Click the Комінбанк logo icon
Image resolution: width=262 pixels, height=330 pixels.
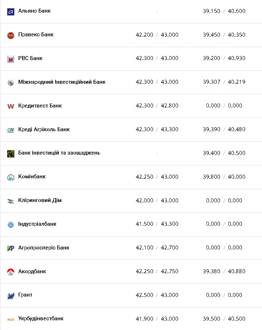click(10, 177)
